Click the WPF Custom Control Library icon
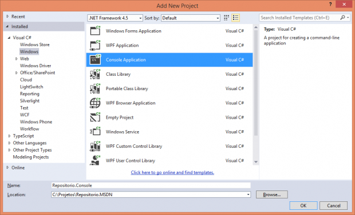The width and height of the screenshot is (355, 215). point(95,146)
